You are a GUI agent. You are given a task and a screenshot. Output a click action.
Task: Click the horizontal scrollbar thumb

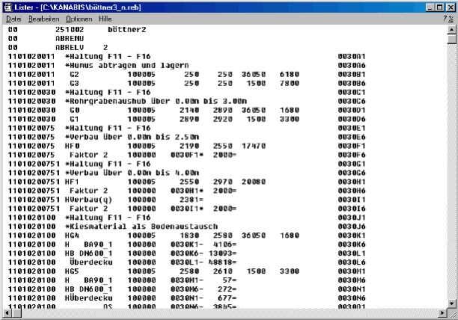(x=16, y=313)
